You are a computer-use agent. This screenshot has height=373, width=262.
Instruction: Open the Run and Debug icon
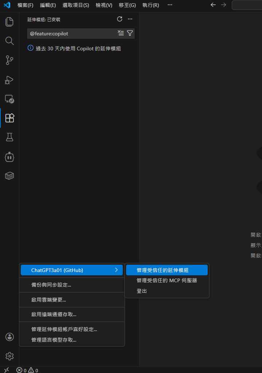(9, 80)
